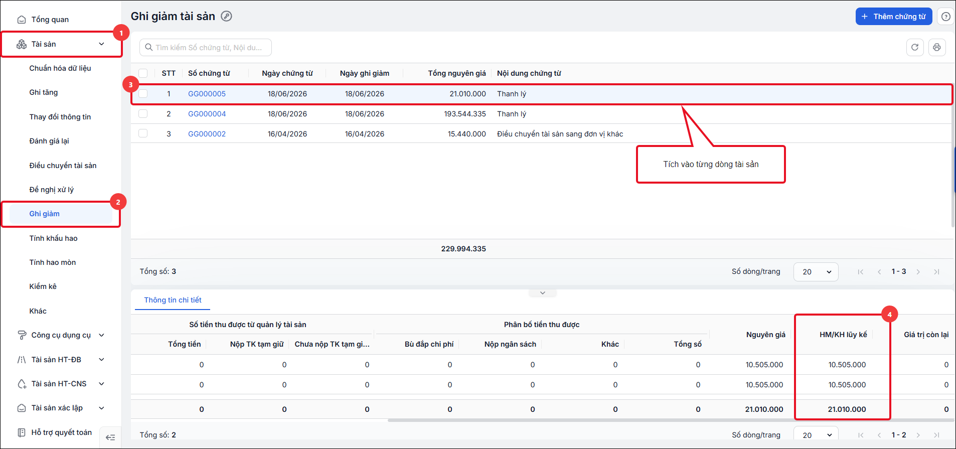The image size is (956, 449).
Task: Open Tính hao mòn menu item
Action: (x=53, y=262)
